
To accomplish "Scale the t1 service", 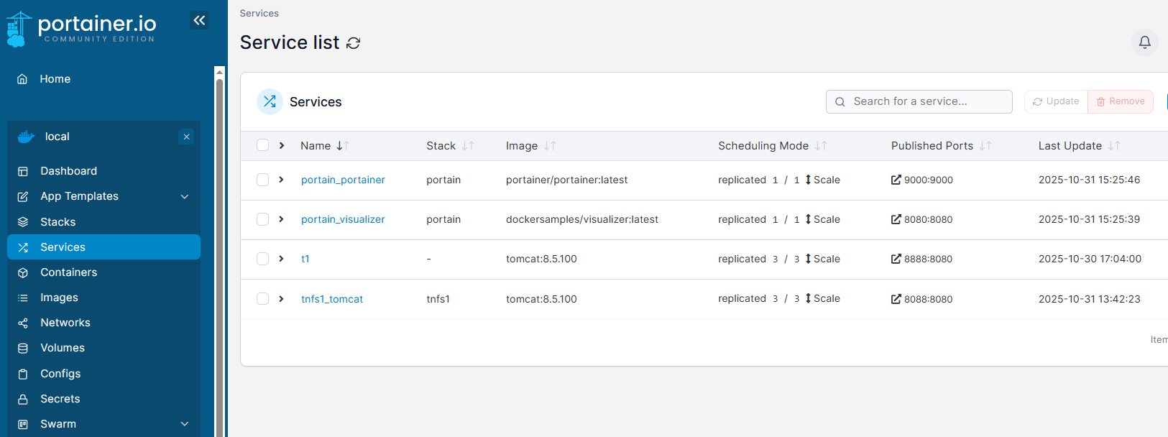I will point(822,259).
